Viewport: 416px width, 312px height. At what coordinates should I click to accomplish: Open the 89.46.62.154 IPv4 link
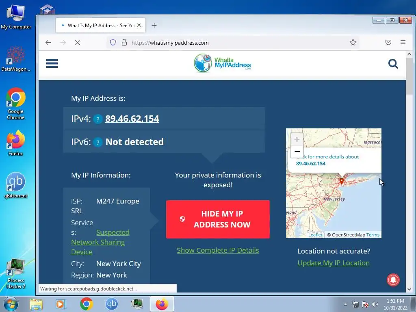[x=132, y=119]
